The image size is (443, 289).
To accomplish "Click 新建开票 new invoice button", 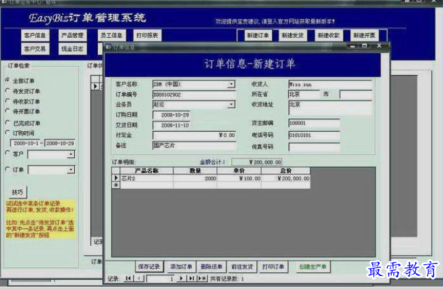I will click(364, 36).
